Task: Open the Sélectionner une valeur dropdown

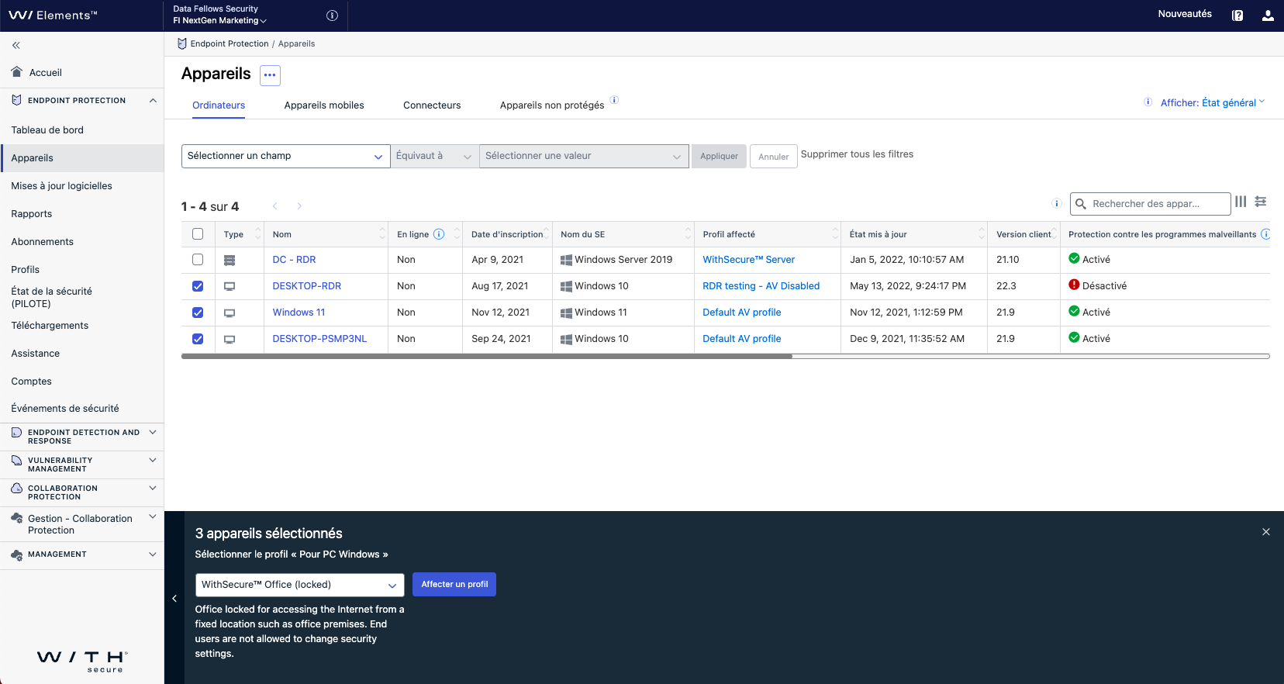Action: pos(584,156)
